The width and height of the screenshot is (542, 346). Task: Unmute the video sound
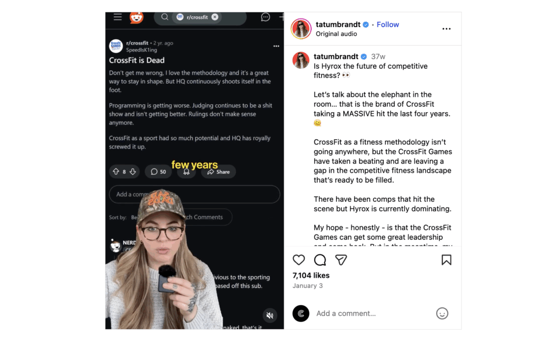pos(270,315)
